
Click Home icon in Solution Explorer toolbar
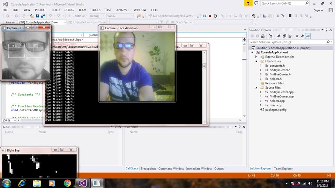pyautogui.click(x=263, y=36)
